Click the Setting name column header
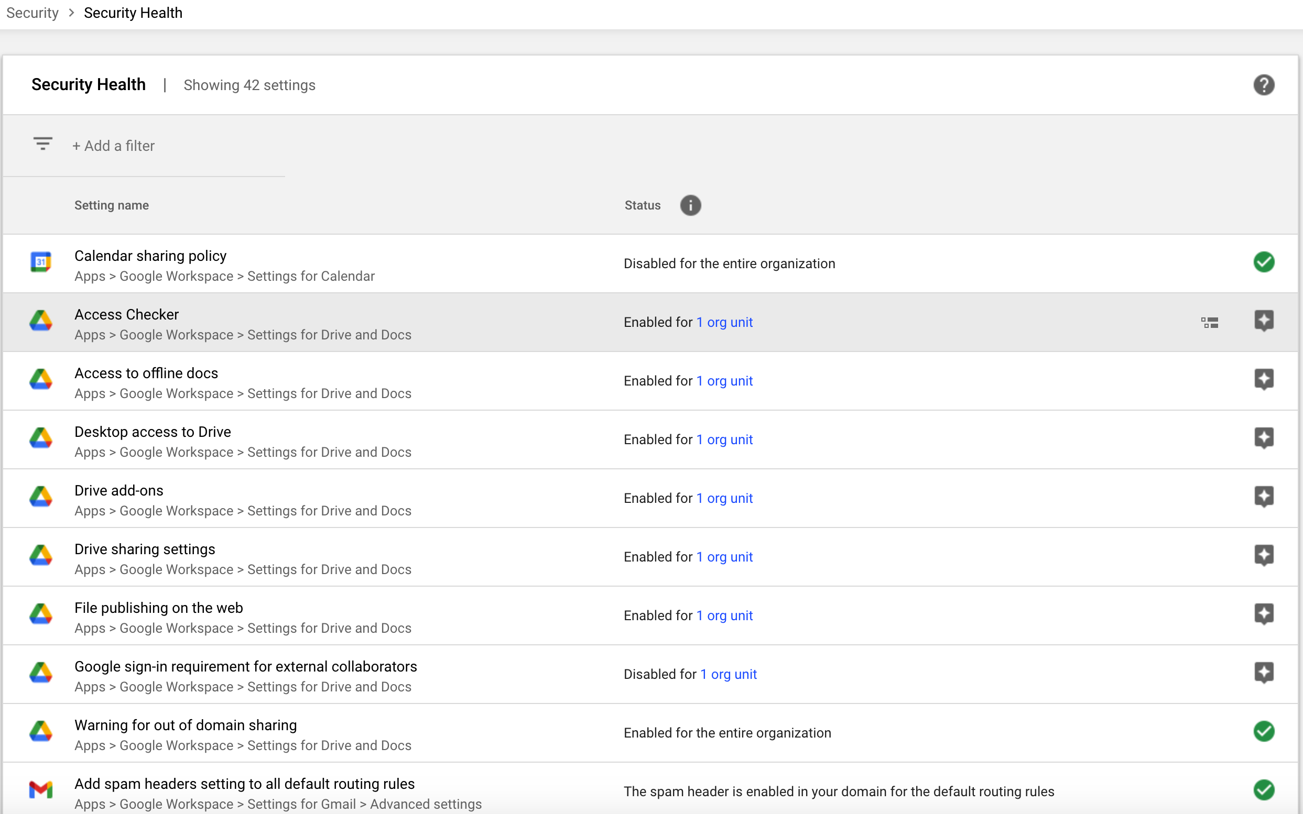The height and width of the screenshot is (814, 1303). pos(112,206)
